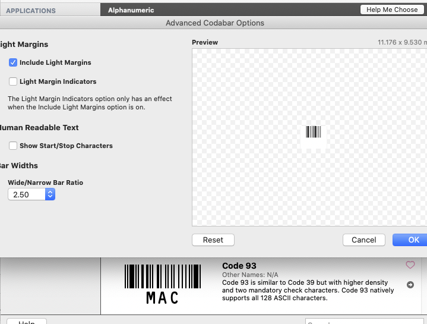Select the Alphanumeric category header

[131, 10]
